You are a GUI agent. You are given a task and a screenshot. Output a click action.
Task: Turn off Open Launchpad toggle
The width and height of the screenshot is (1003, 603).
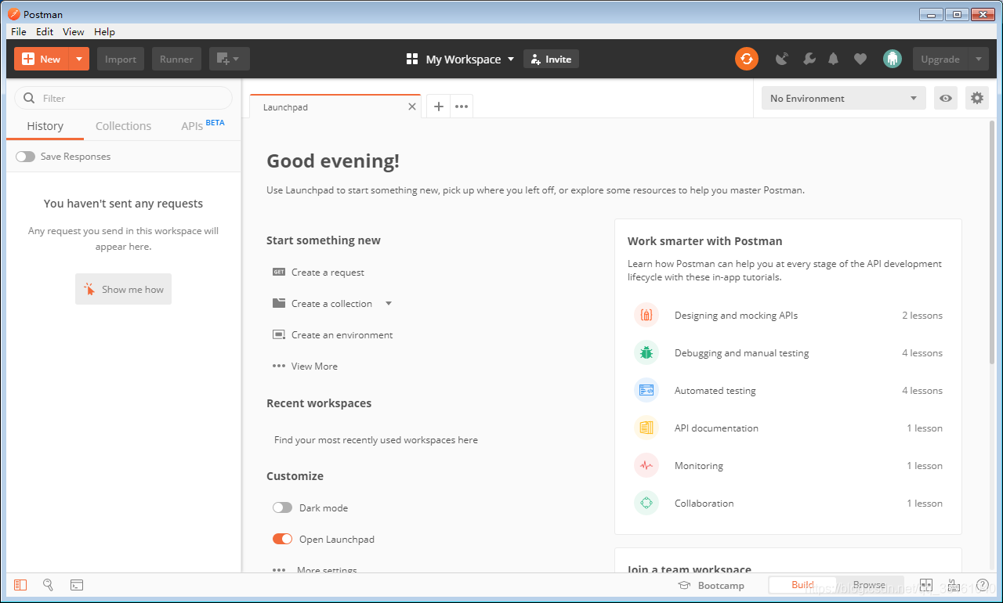pos(282,539)
